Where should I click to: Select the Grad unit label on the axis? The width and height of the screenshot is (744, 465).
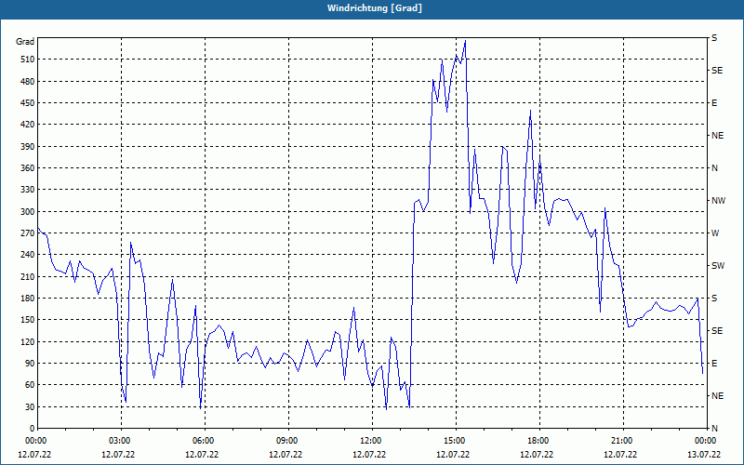25,42
